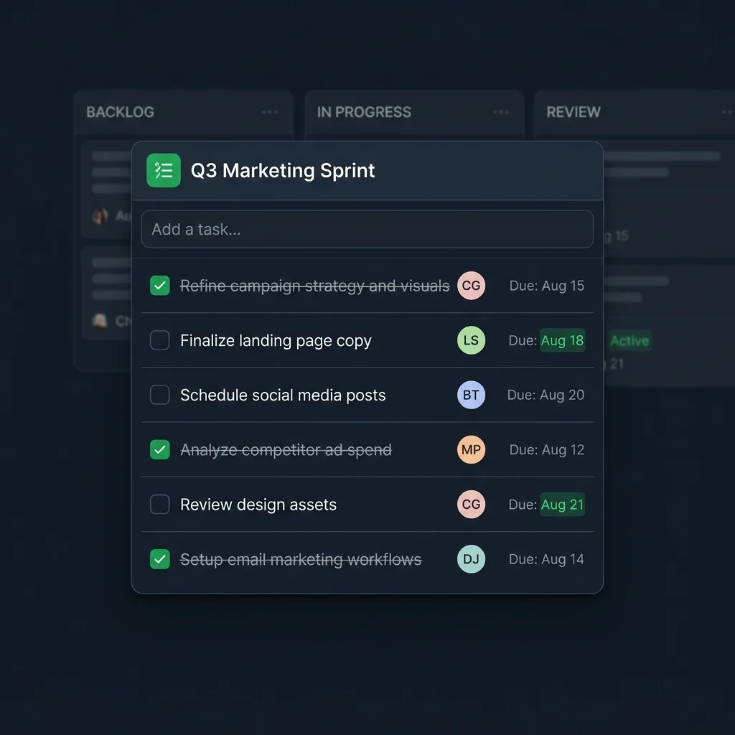Click the CG avatar on Refine campaign strategy task
This screenshot has width=735, height=735.
[471, 286]
